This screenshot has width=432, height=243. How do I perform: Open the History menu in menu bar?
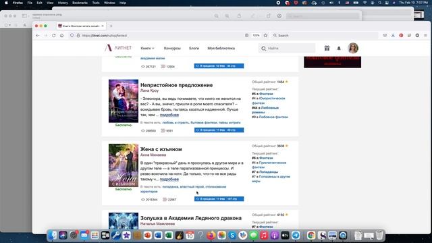pos(63,3)
